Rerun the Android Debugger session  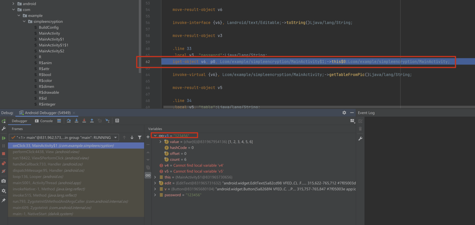pyautogui.click(x=4, y=121)
